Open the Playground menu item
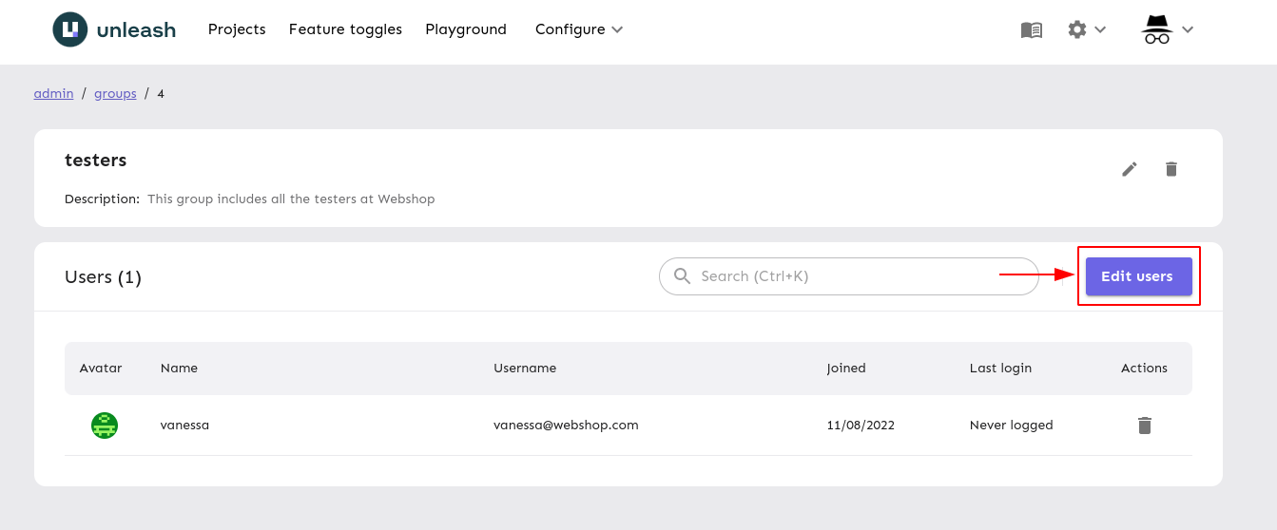This screenshot has height=530, width=1277. [x=466, y=29]
